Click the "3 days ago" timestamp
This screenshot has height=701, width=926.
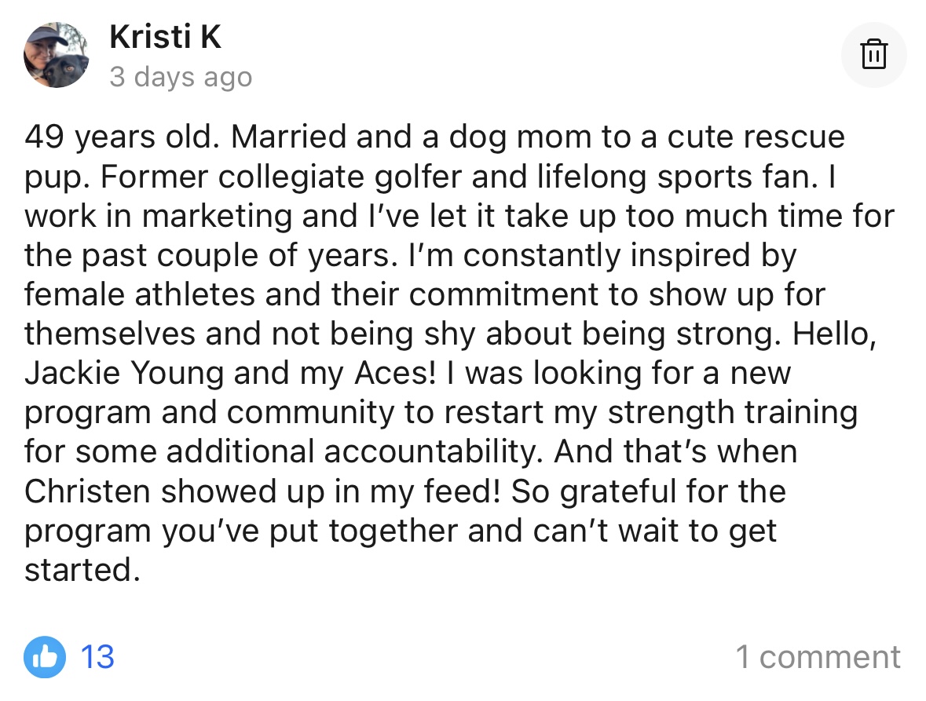point(181,77)
